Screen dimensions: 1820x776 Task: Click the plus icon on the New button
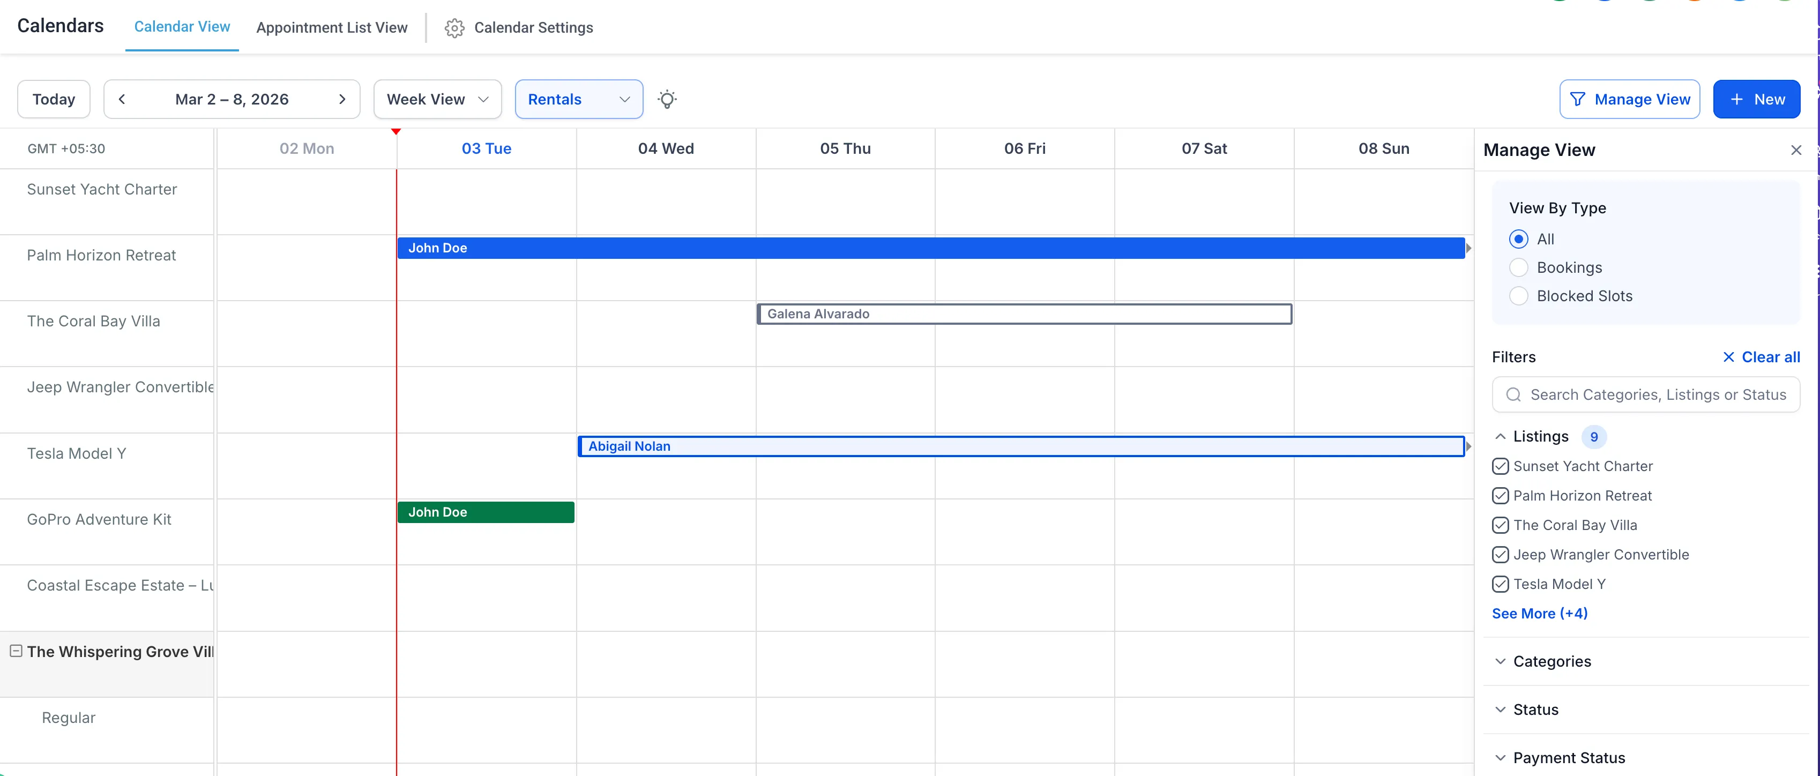[1735, 99]
